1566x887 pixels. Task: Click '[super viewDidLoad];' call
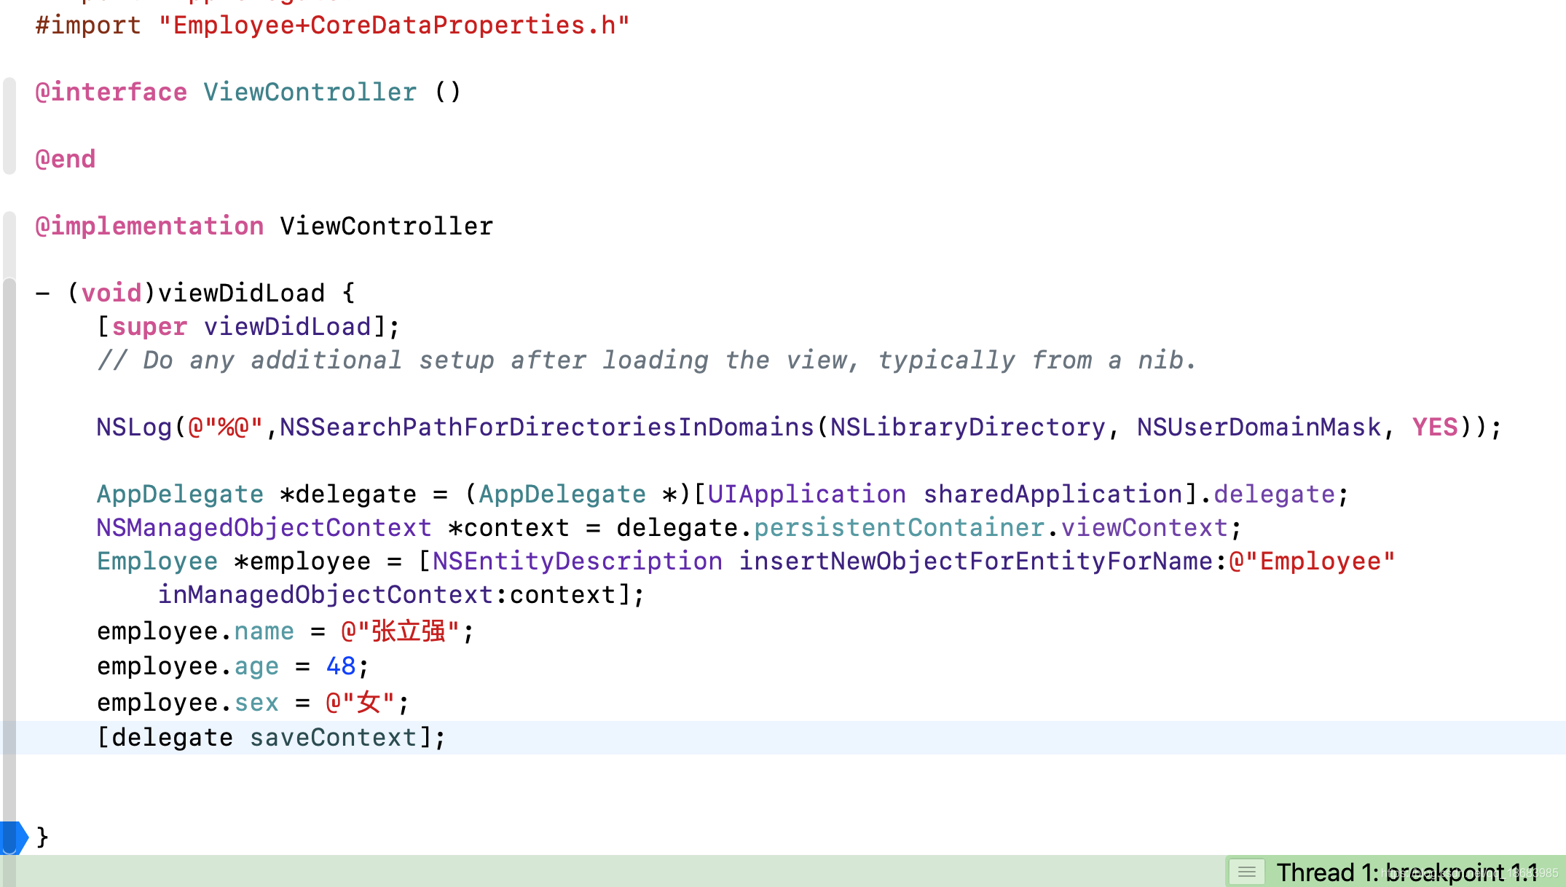click(x=248, y=327)
